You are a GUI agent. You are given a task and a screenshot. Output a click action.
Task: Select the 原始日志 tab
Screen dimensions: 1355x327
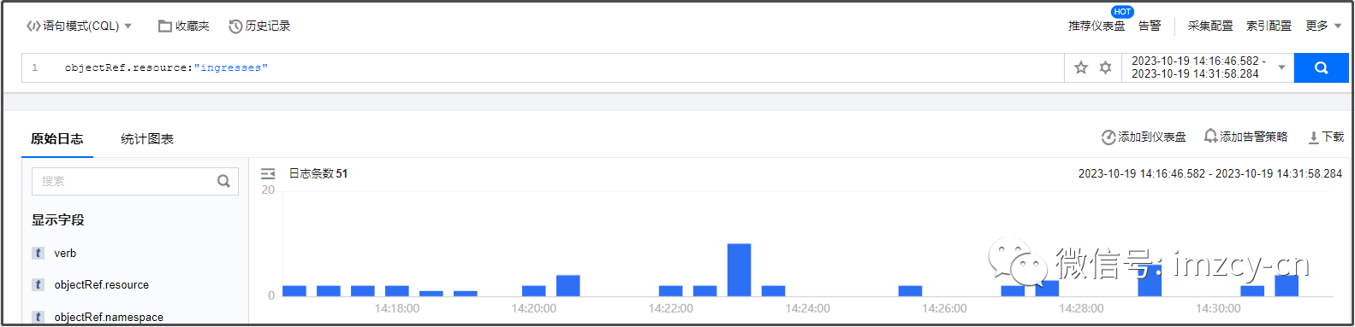click(x=57, y=138)
